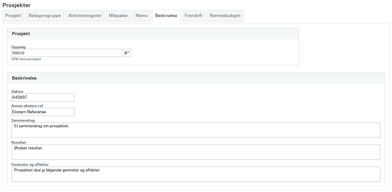Go to the Milepæler tab
Image resolution: width=392 pixels, height=192 pixels.
click(119, 16)
